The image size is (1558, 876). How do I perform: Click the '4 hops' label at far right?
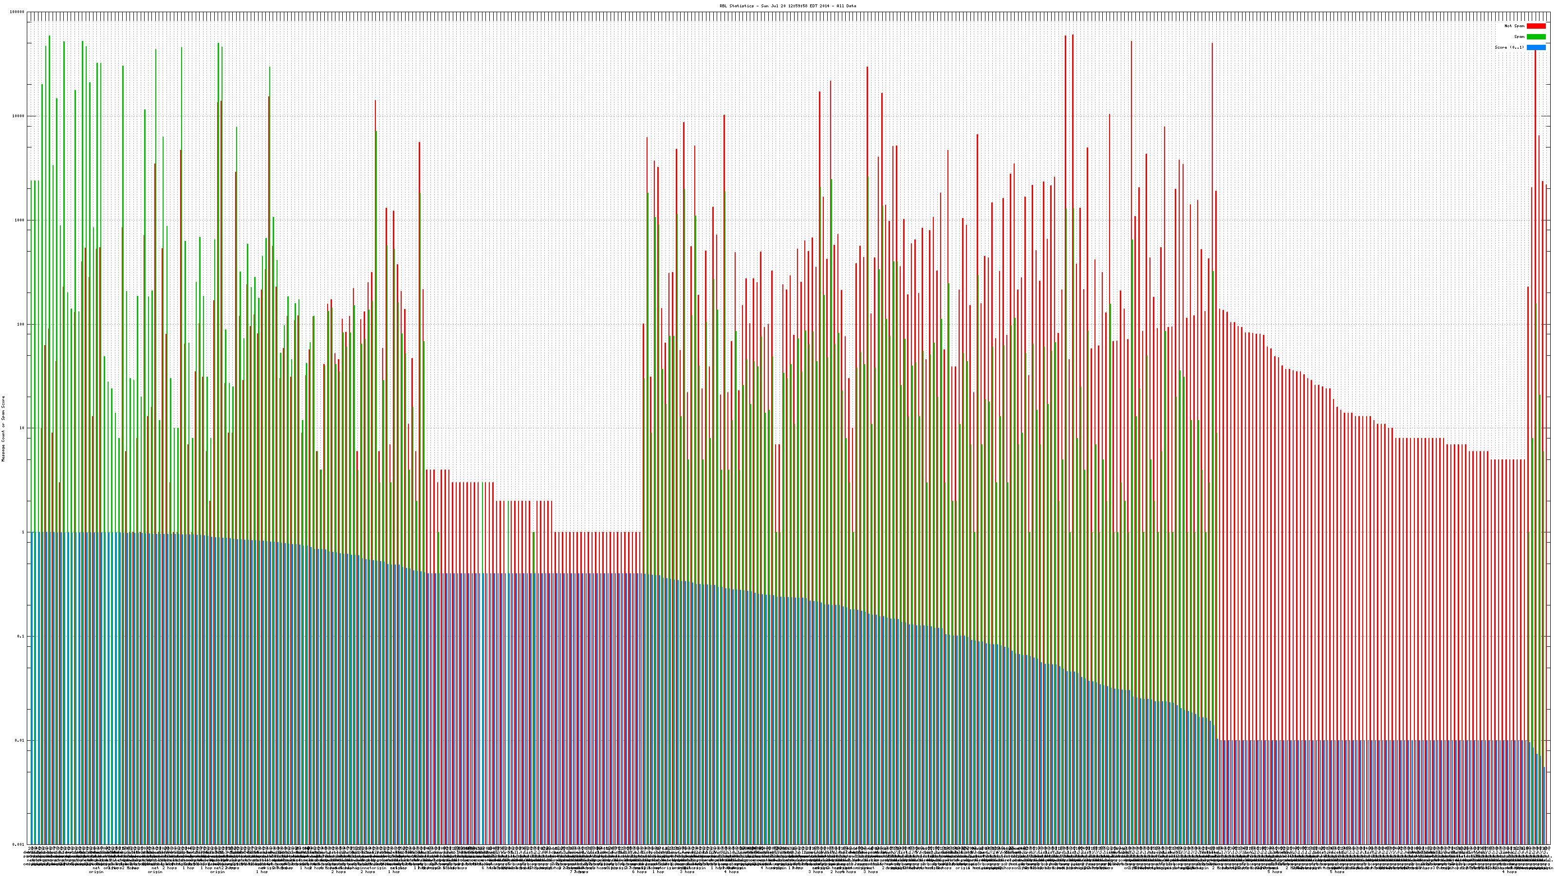coord(1510,872)
